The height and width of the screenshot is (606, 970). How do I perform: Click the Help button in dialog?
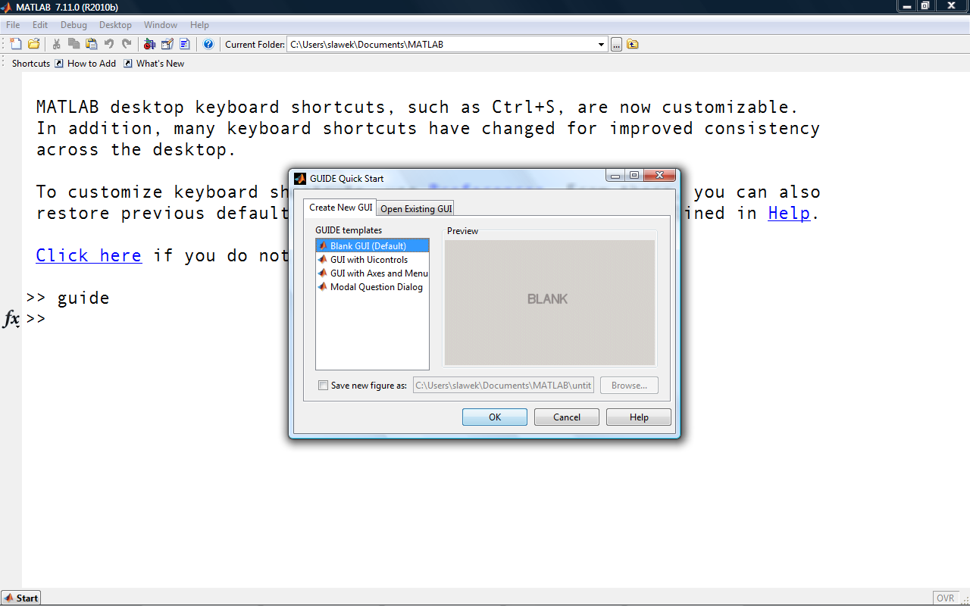pyautogui.click(x=639, y=417)
